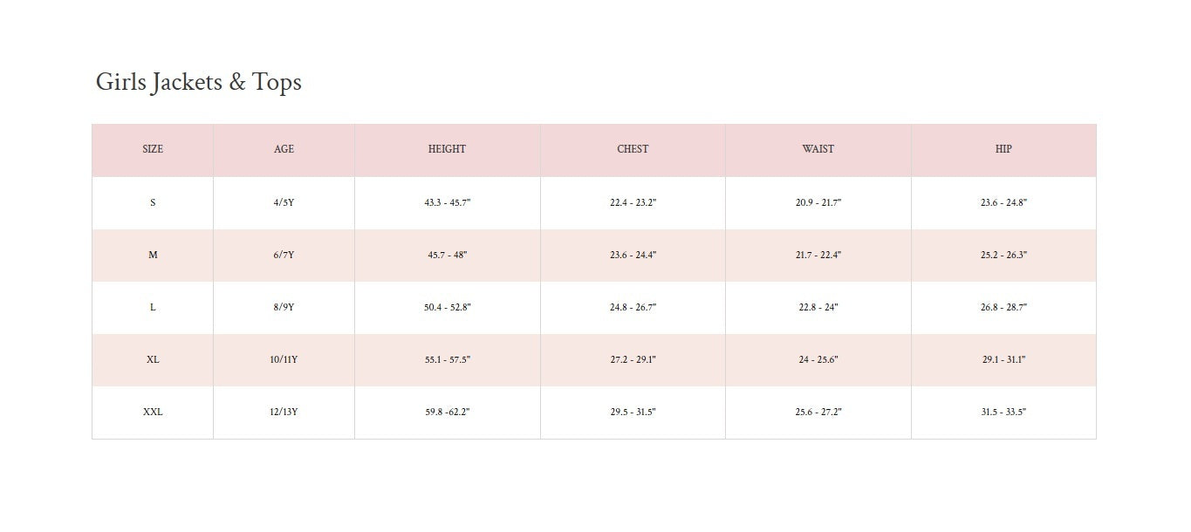Click the 55.1 - 57.5" height cell
Image resolution: width=1191 pixels, height=532 pixels.
(447, 359)
